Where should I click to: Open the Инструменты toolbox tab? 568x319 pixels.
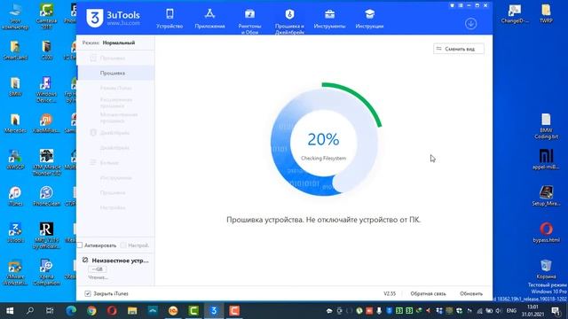point(329,19)
